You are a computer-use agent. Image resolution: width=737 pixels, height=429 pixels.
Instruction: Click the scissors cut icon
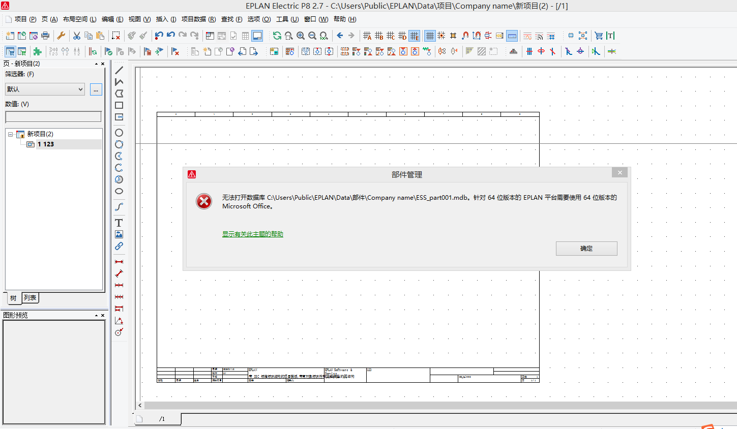tap(76, 36)
